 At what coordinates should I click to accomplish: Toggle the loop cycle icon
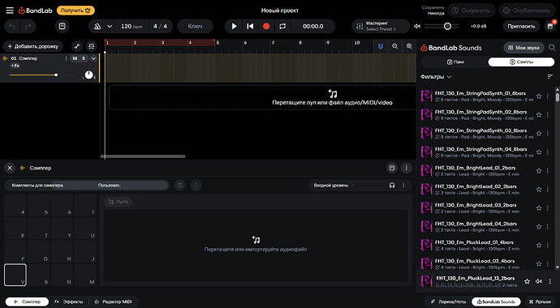coord(282,27)
